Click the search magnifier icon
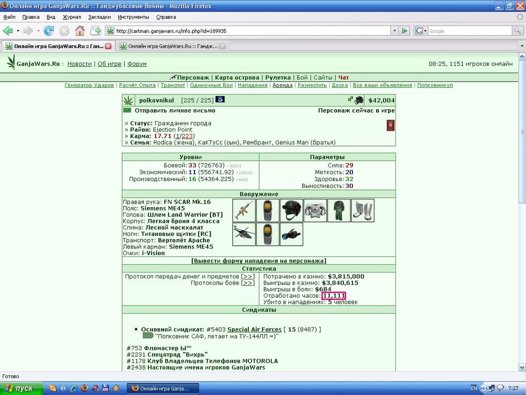 point(518,31)
